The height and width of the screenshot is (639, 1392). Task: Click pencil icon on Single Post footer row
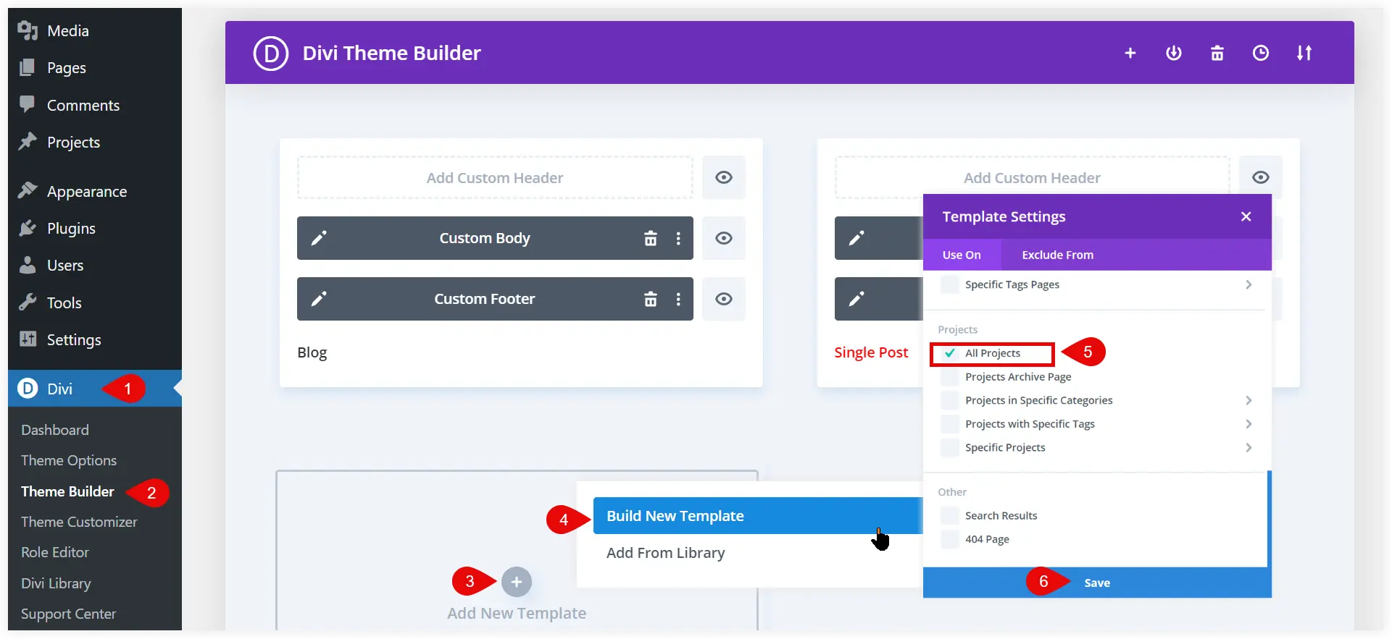[x=857, y=299]
